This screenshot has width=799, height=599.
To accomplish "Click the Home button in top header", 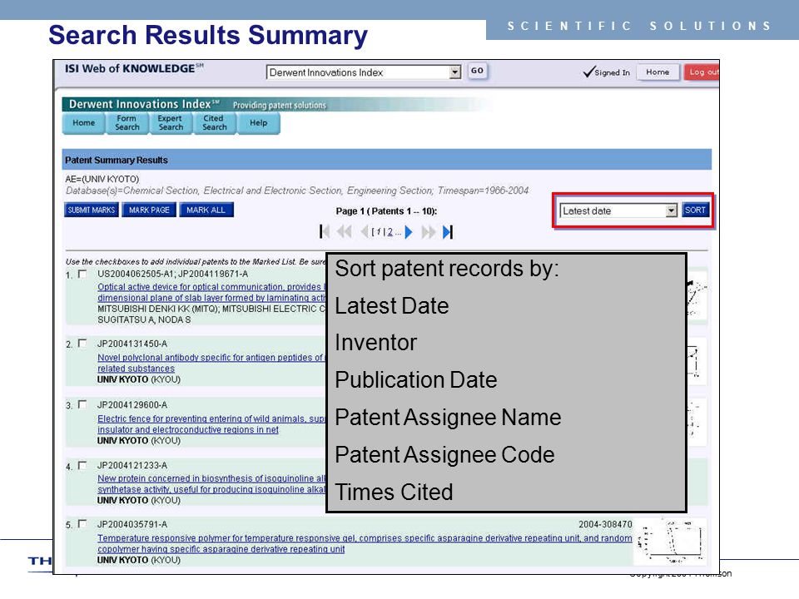I will click(x=658, y=72).
